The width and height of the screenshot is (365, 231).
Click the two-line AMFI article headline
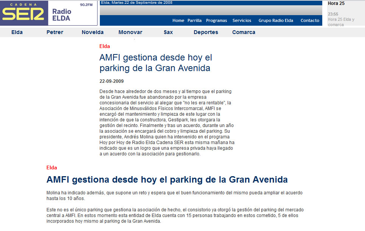coord(156,63)
